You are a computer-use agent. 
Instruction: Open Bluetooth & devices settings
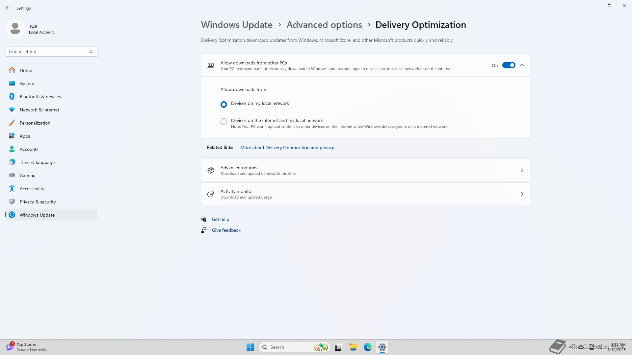(40, 97)
